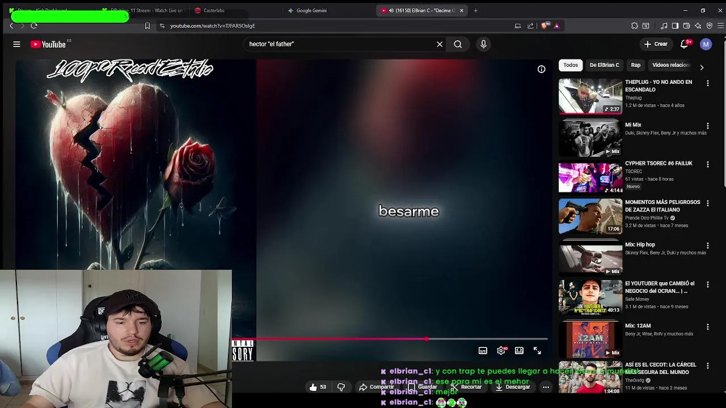Open the account avatar menu
The image size is (726, 408).
tap(706, 44)
